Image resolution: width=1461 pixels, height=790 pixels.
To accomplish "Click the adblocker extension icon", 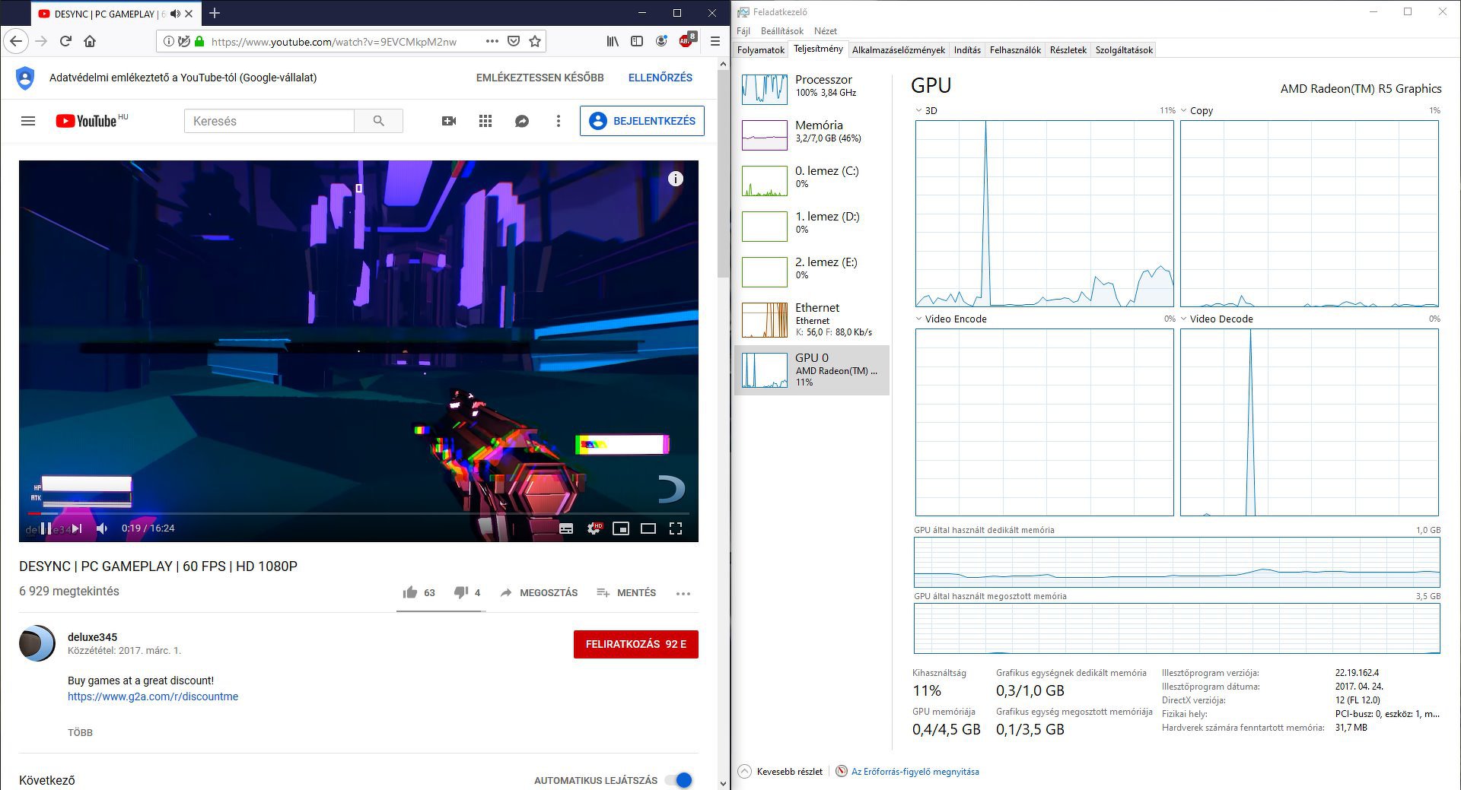I will [x=686, y=40].
